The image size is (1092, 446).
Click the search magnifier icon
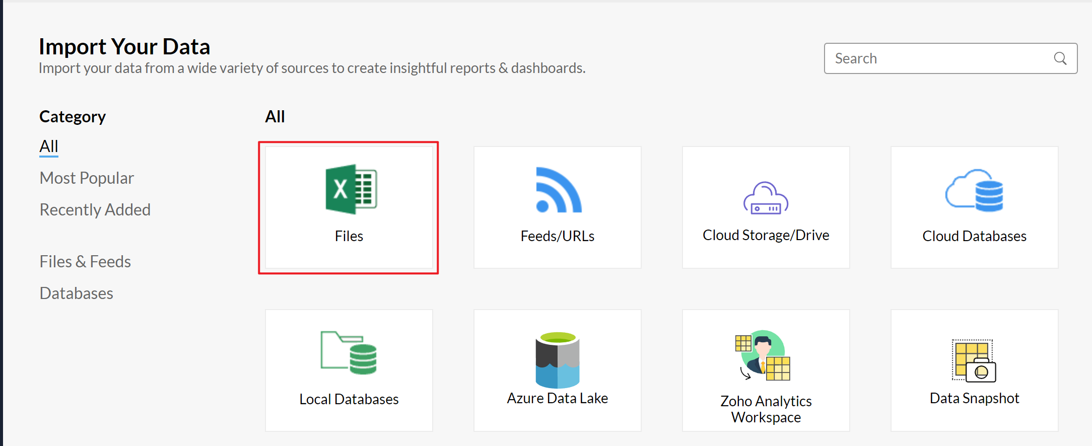point(1060,58)
